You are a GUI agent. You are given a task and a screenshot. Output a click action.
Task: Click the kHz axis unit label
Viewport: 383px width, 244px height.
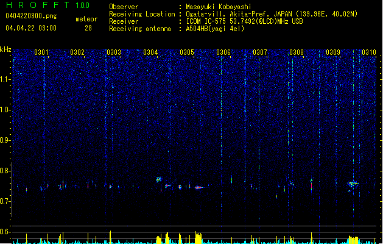pos(5,49)
